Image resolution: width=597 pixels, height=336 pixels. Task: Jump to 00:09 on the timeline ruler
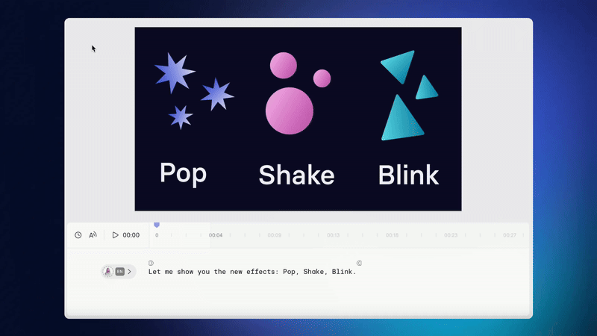(x=274, y=235)
